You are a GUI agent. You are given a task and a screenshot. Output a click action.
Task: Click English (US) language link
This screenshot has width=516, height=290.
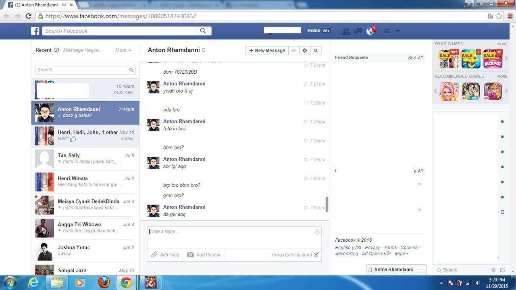click(x=348, y=248)
